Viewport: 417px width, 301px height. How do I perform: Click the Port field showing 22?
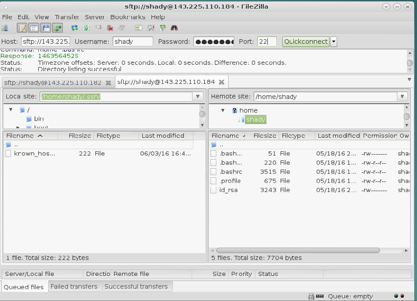click(x=267, y=42)
